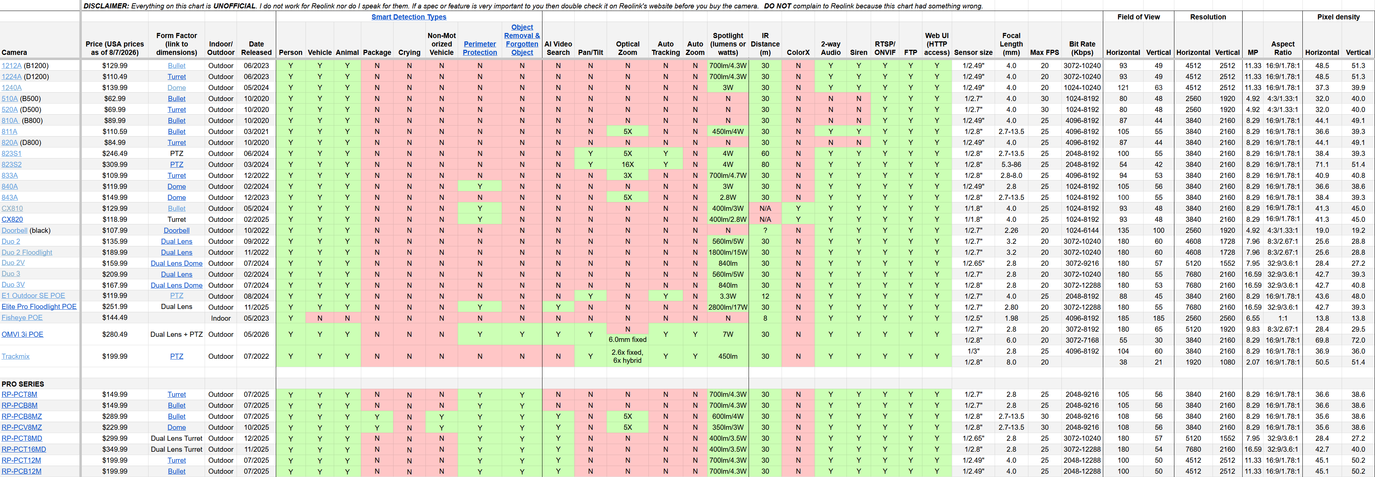Select the $349.99 price cell
The height and width of the screenshot is (477, 1375).
click(115, 450)
